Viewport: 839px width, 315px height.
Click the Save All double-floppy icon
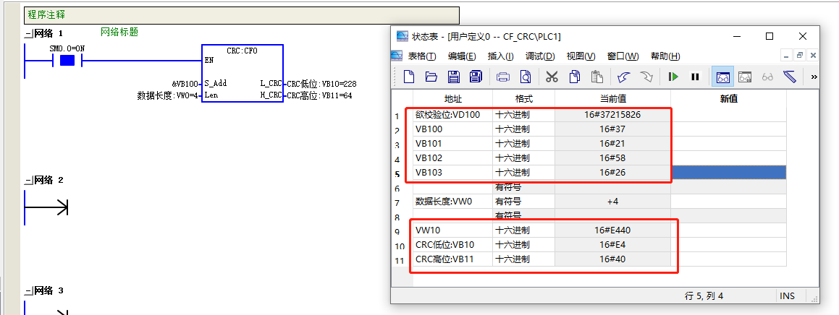(476, 77)
